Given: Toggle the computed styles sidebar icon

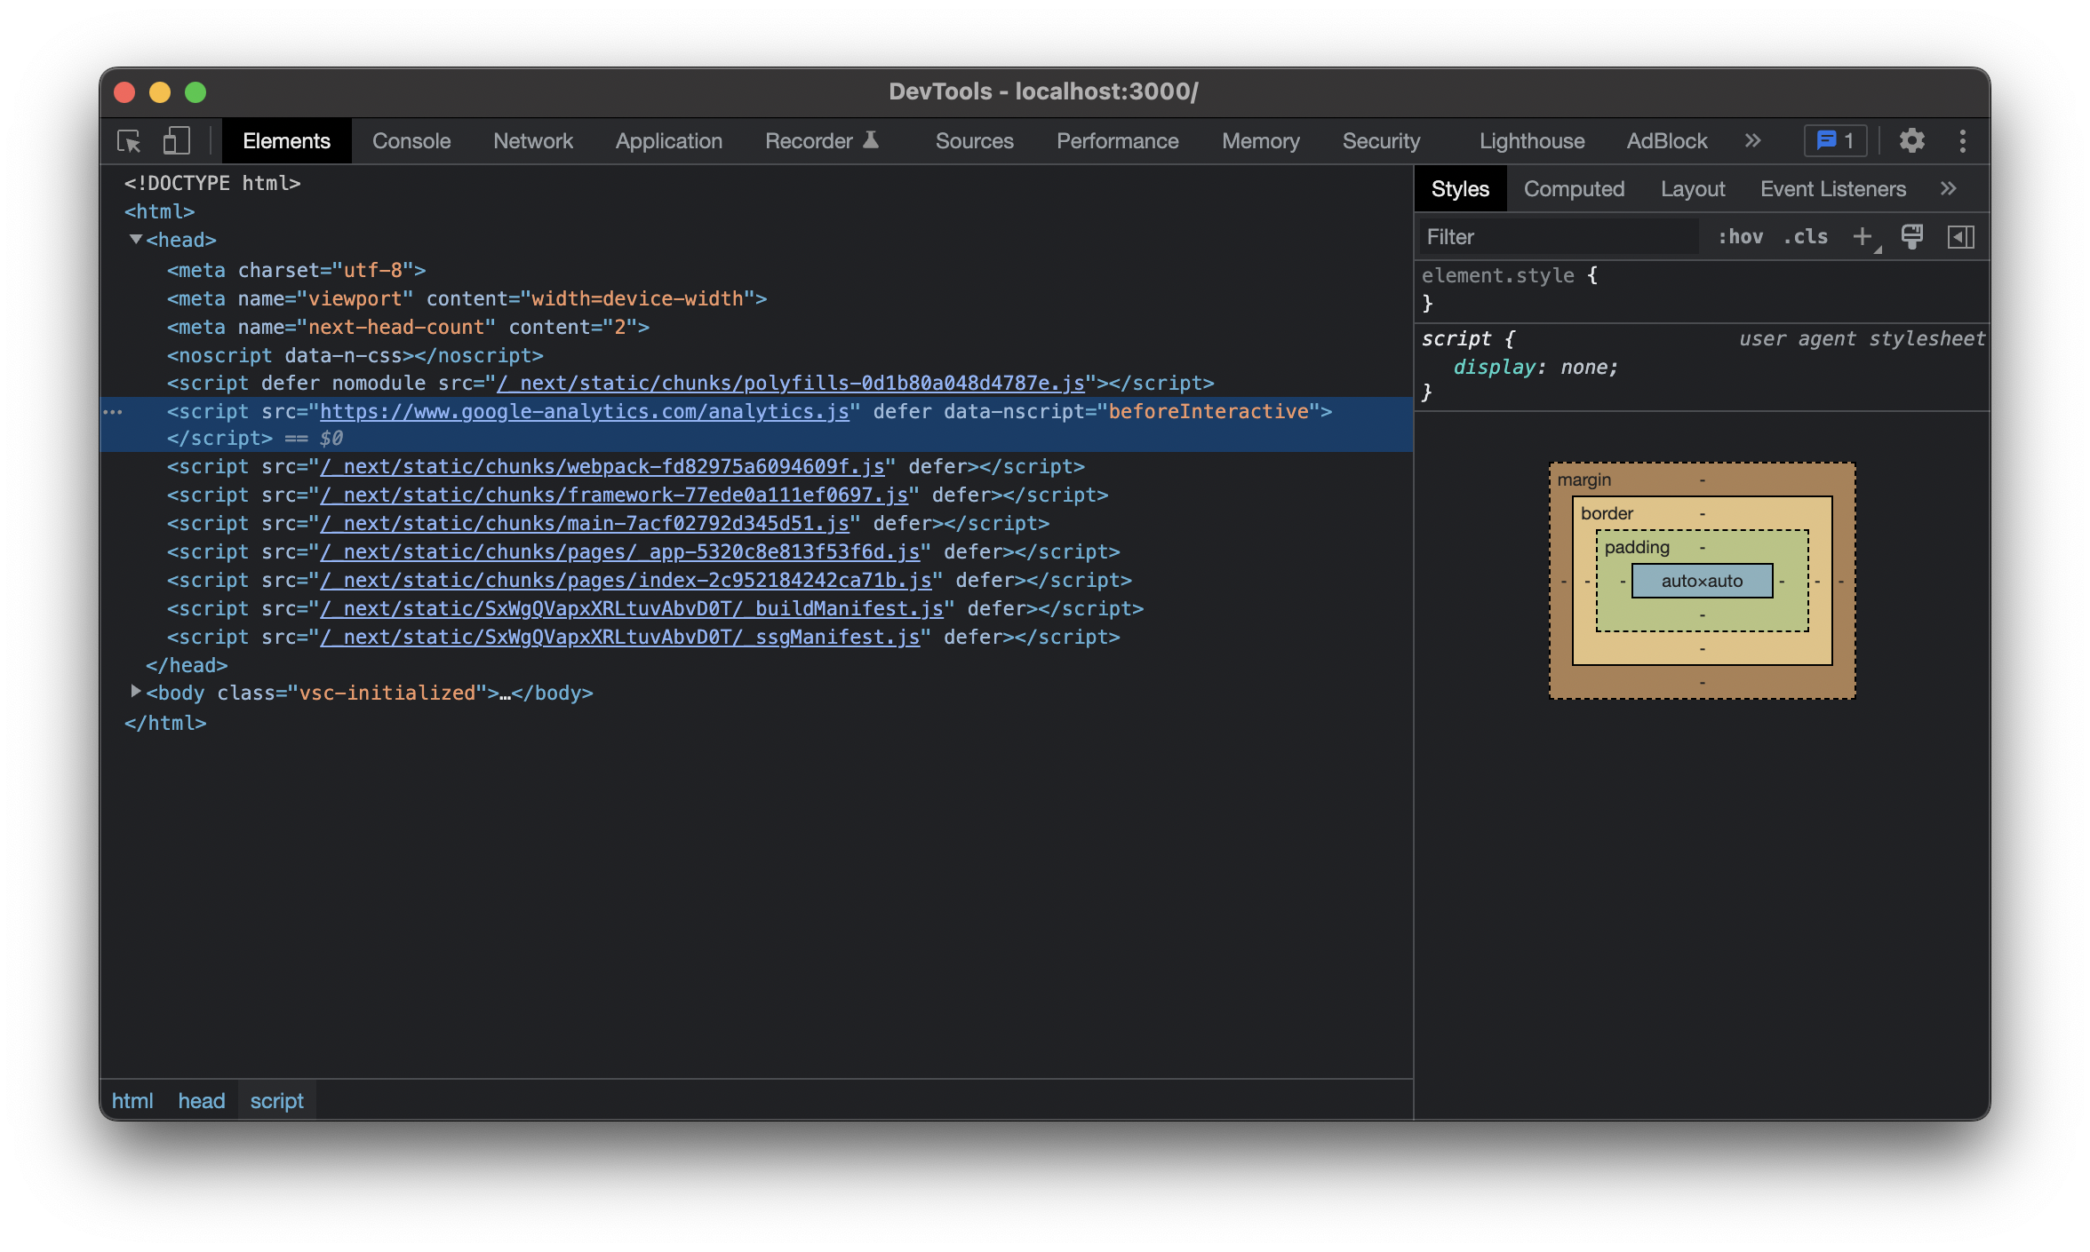Looking at the screenshot, I should (x=1960, y=237).
